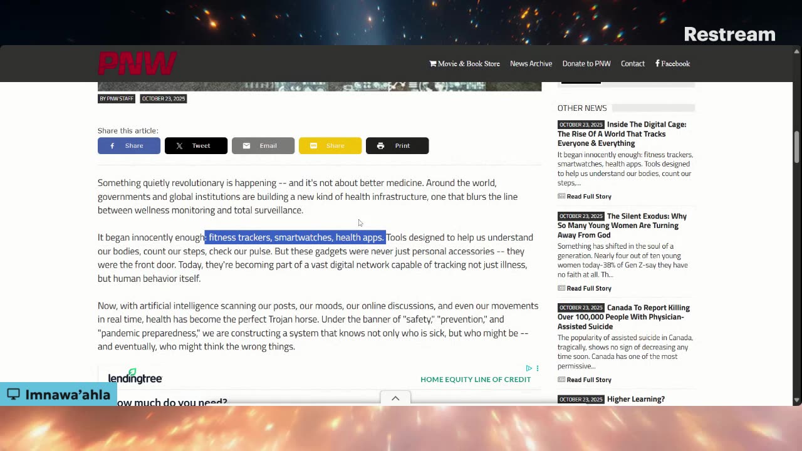
Task: Share article via Email button
Action: [263, 145]
